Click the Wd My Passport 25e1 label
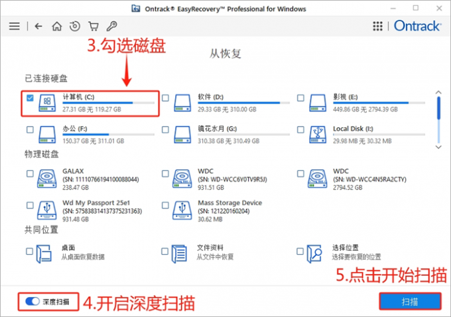The height and width of the screenshot is (317, 451). pyautogui.click(x=96, y=203)
